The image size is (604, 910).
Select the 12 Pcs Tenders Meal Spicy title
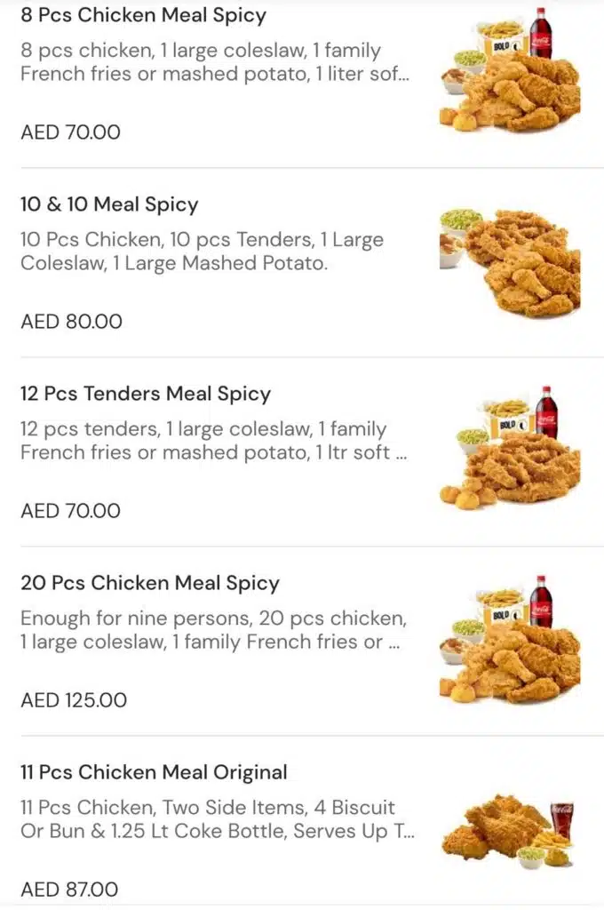click(x=146, y=394)
